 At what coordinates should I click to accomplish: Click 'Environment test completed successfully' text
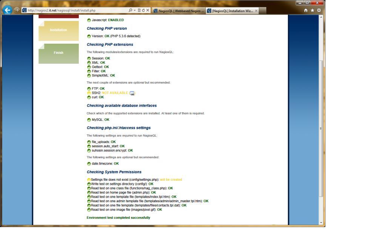click(118, 218)
